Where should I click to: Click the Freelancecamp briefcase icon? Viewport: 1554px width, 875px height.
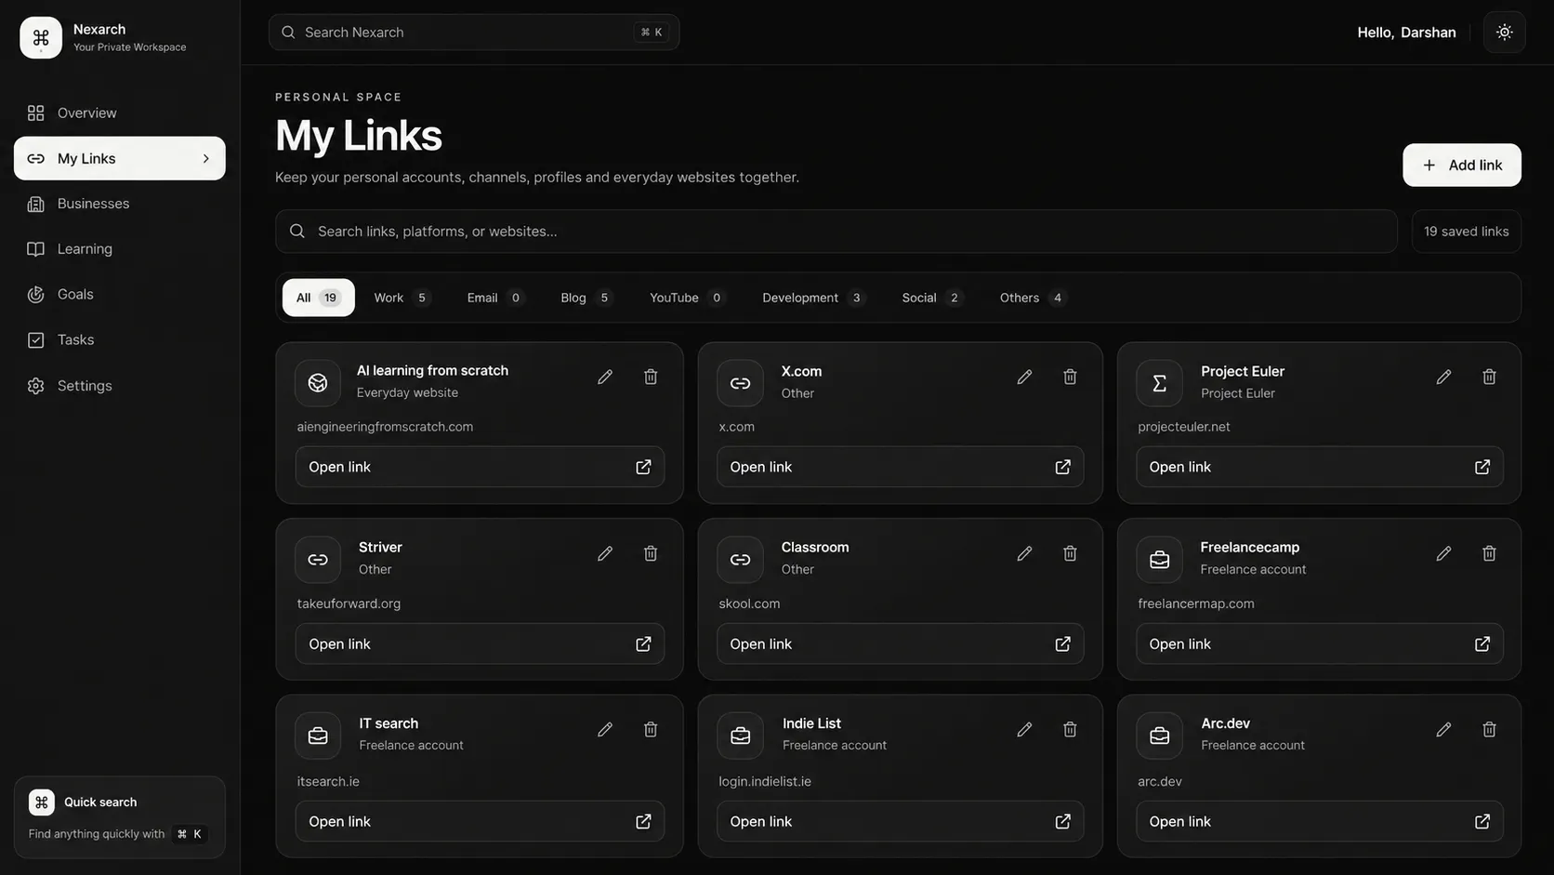pos(1159,560)
